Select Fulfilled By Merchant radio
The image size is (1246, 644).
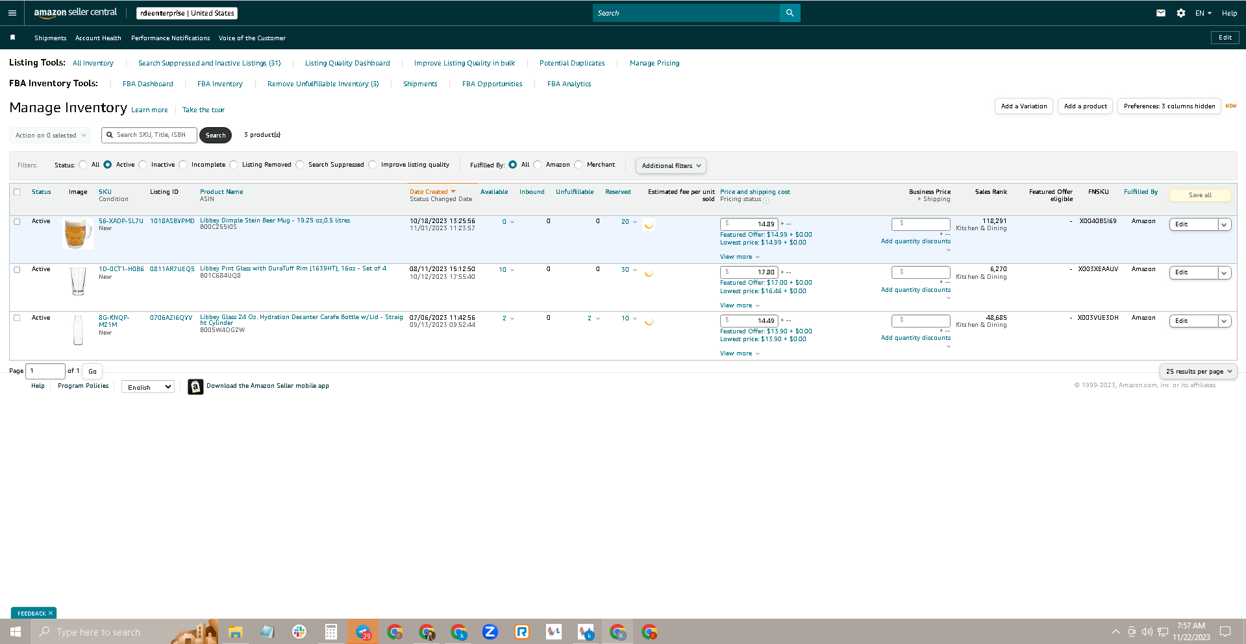coord(579,165)
